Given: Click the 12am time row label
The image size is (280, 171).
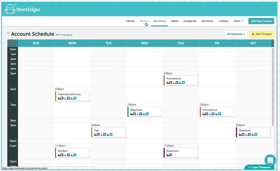Looking at the screenshot, I should pos(13,49).
